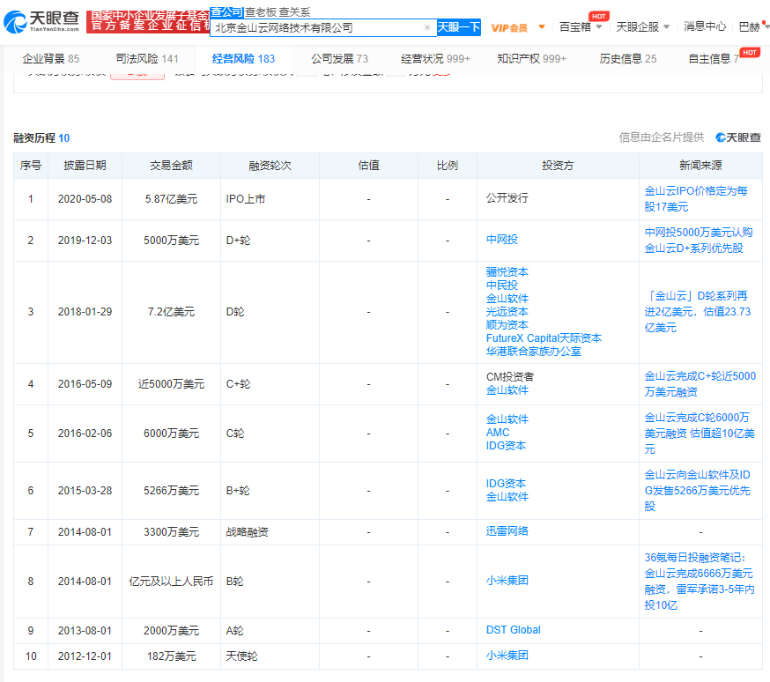
Task: Expand the 百宝箱 dropdown
Action: 600,27
